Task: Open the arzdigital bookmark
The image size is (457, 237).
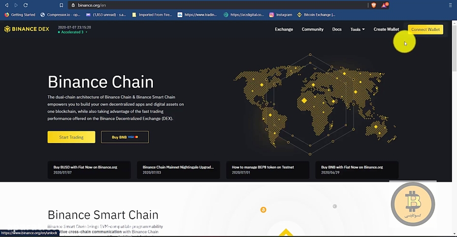Action: pyautogui.click(x=244, y=15)
